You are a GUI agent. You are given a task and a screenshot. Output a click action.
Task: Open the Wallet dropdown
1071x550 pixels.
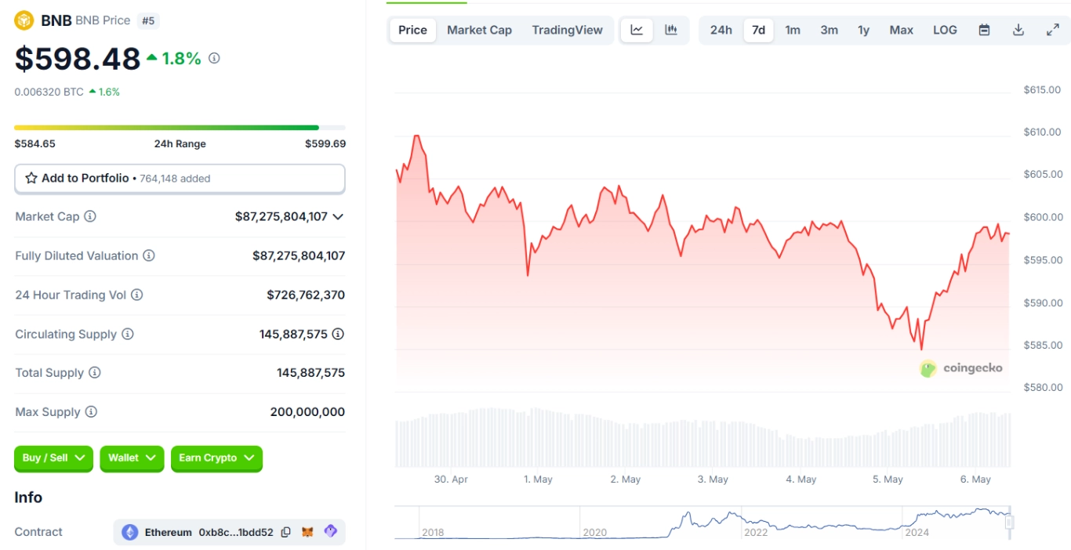pos(132,458)
